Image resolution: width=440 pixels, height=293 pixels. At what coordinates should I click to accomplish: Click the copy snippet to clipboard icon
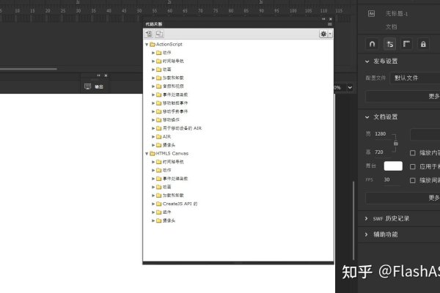click(x=159, y=34)
